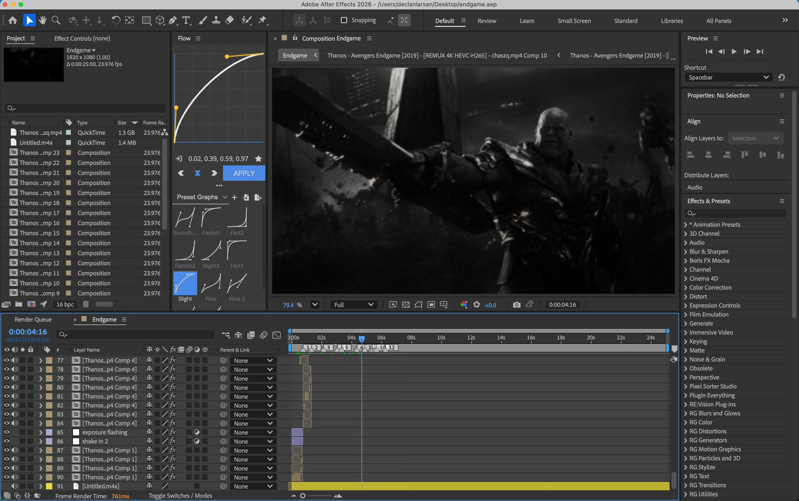Jump to last frame in Preview
The height and width of the screenshot is (501, 799).
(x=759, y=51)
